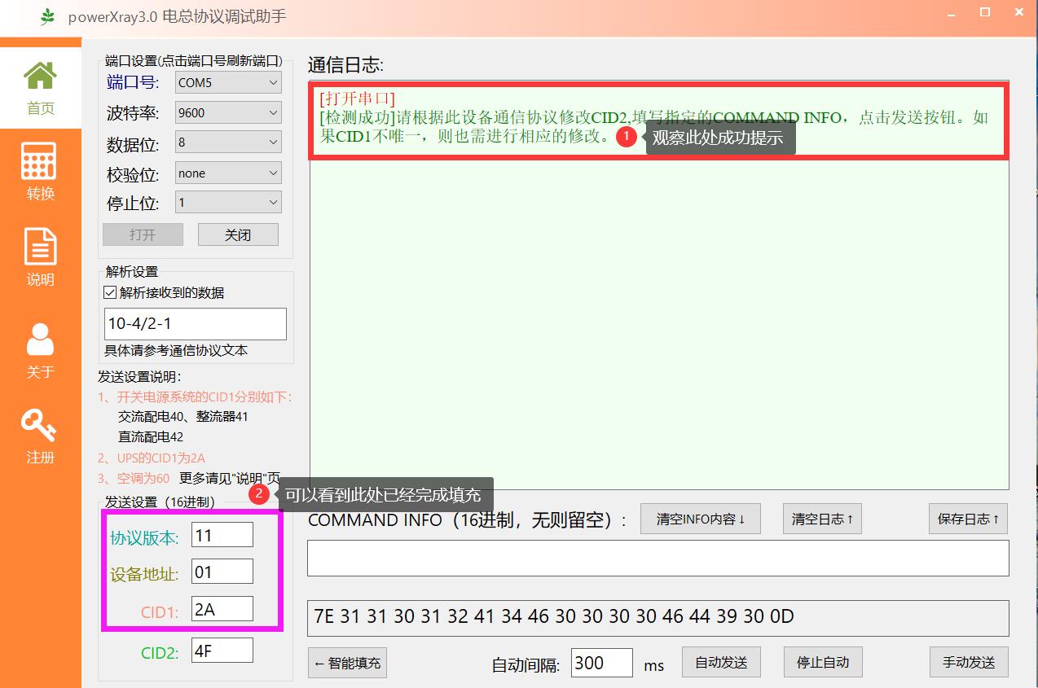Image resolution: width=1038 pixels, height=688 pixels.
Task: Click the 协议版本 input field
Action: click(x=222, y=535)
